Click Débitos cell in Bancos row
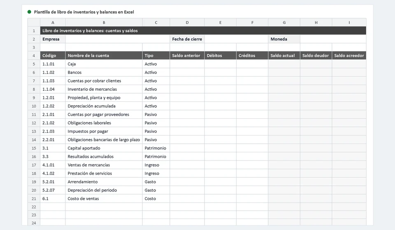 click(x=221, y=72)
